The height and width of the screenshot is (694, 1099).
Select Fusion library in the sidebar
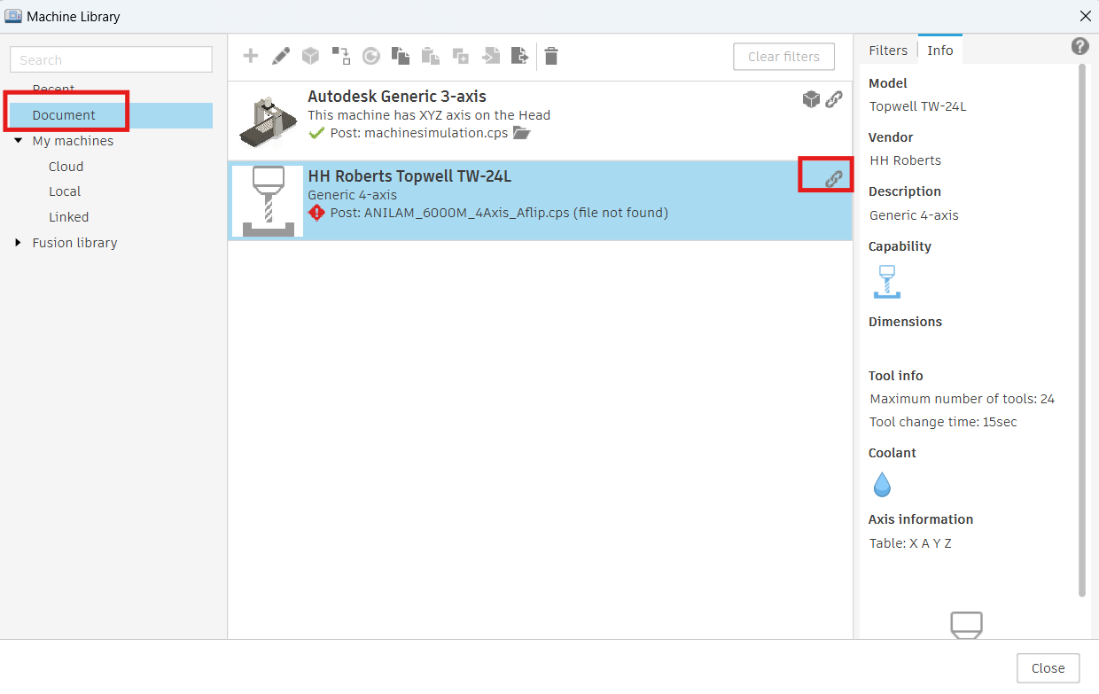pos(74,243)
